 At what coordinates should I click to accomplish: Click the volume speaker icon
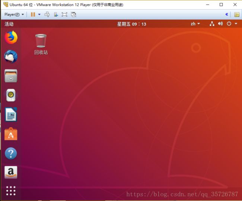220,23
